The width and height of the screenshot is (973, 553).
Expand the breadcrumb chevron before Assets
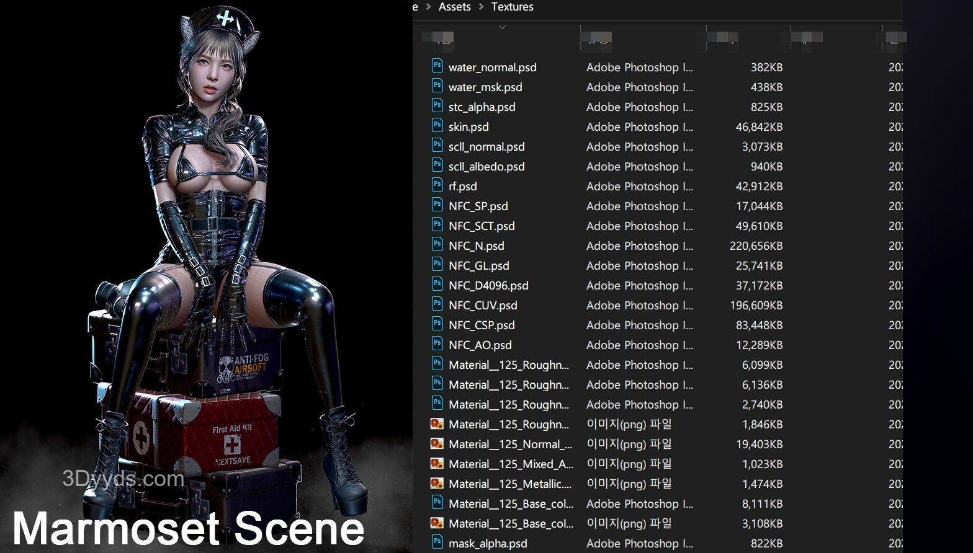click(x=428, y=7)
